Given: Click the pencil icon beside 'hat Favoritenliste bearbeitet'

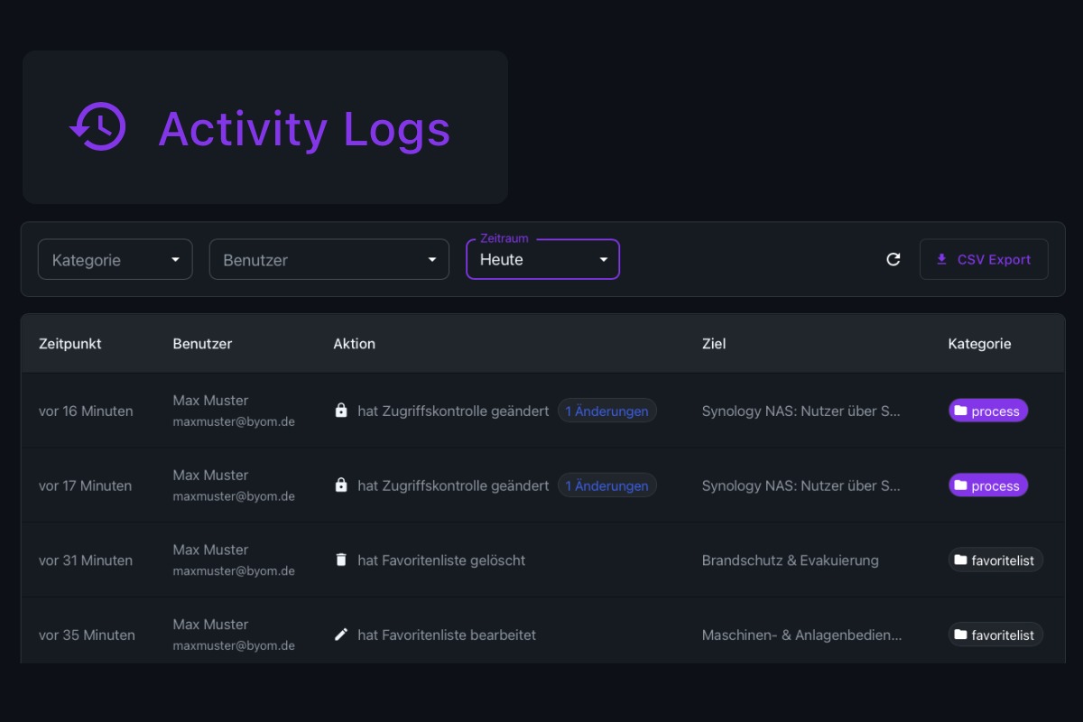Looking at the screenshot, I should (340, 634).
